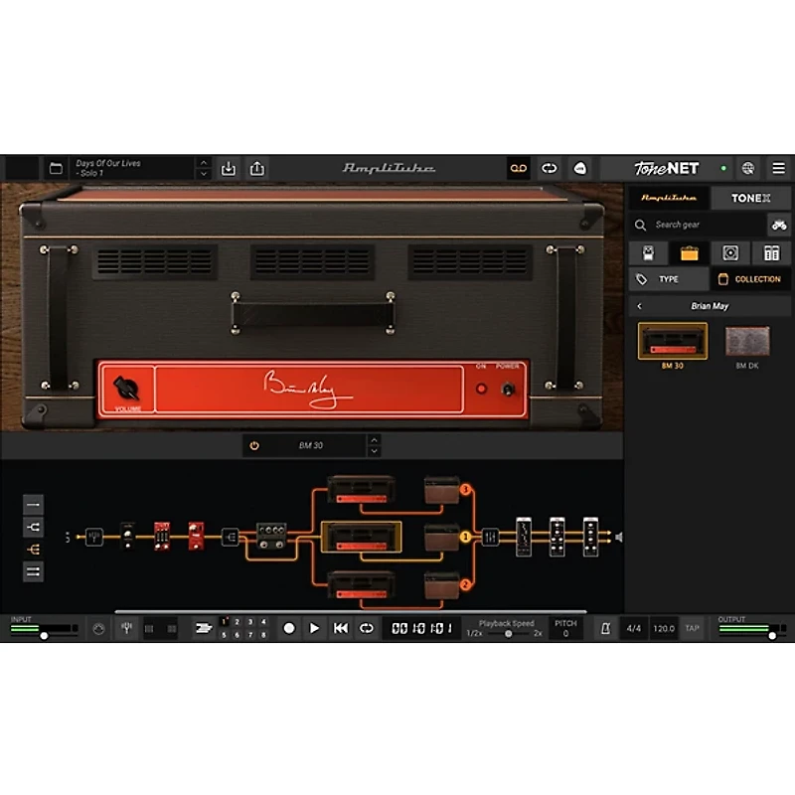The image size is (795, 795).
Task: Select the two-path split routing icon
Action: click(x=33, y=528)
